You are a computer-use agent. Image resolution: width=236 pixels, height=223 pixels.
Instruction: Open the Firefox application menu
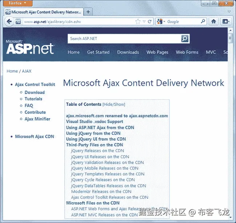tap(18, 3)
